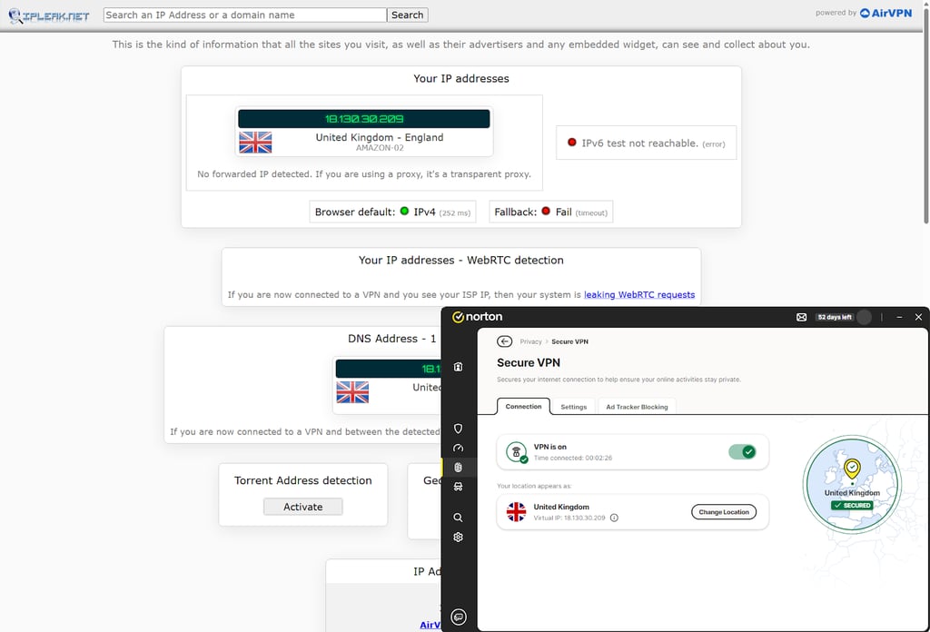Click the info icon beside Virtual IP
The width and height of the screenshot is (930, 632).
pos(614,518)
